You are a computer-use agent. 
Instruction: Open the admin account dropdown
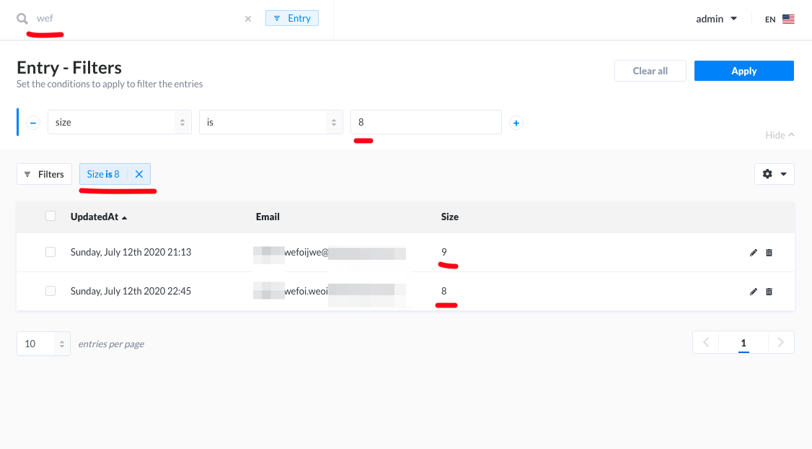pos(715,18)
